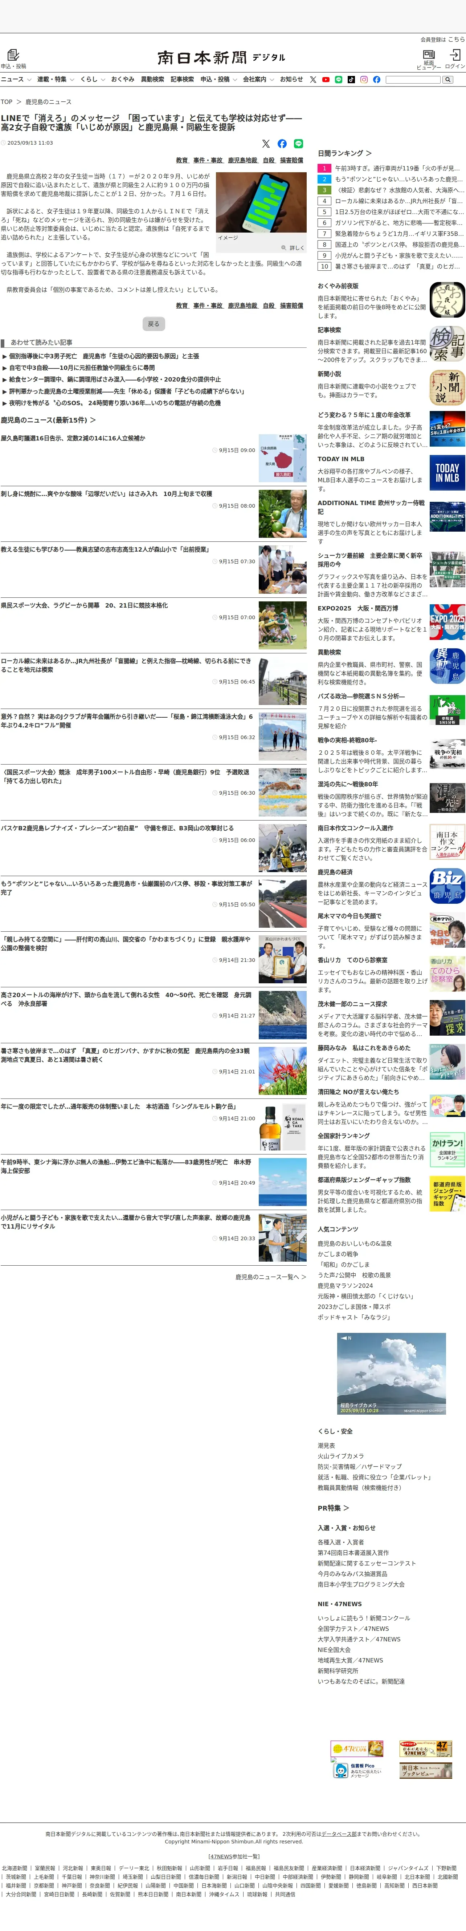Click the こちら member registration link
The height and width of the screenshot is (1931, 466).
pos(456,39)
